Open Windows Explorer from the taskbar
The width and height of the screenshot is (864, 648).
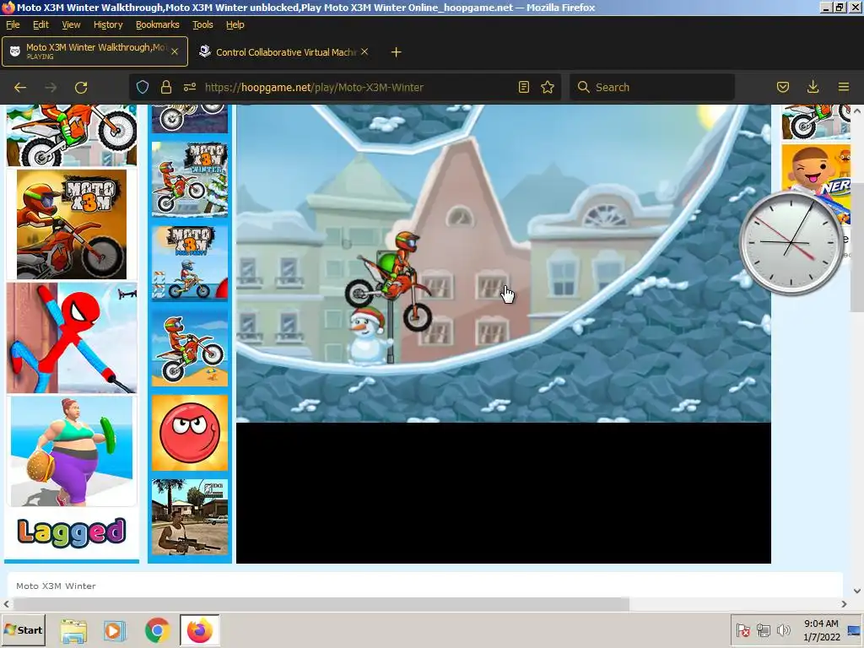click(x=73, y=630)
